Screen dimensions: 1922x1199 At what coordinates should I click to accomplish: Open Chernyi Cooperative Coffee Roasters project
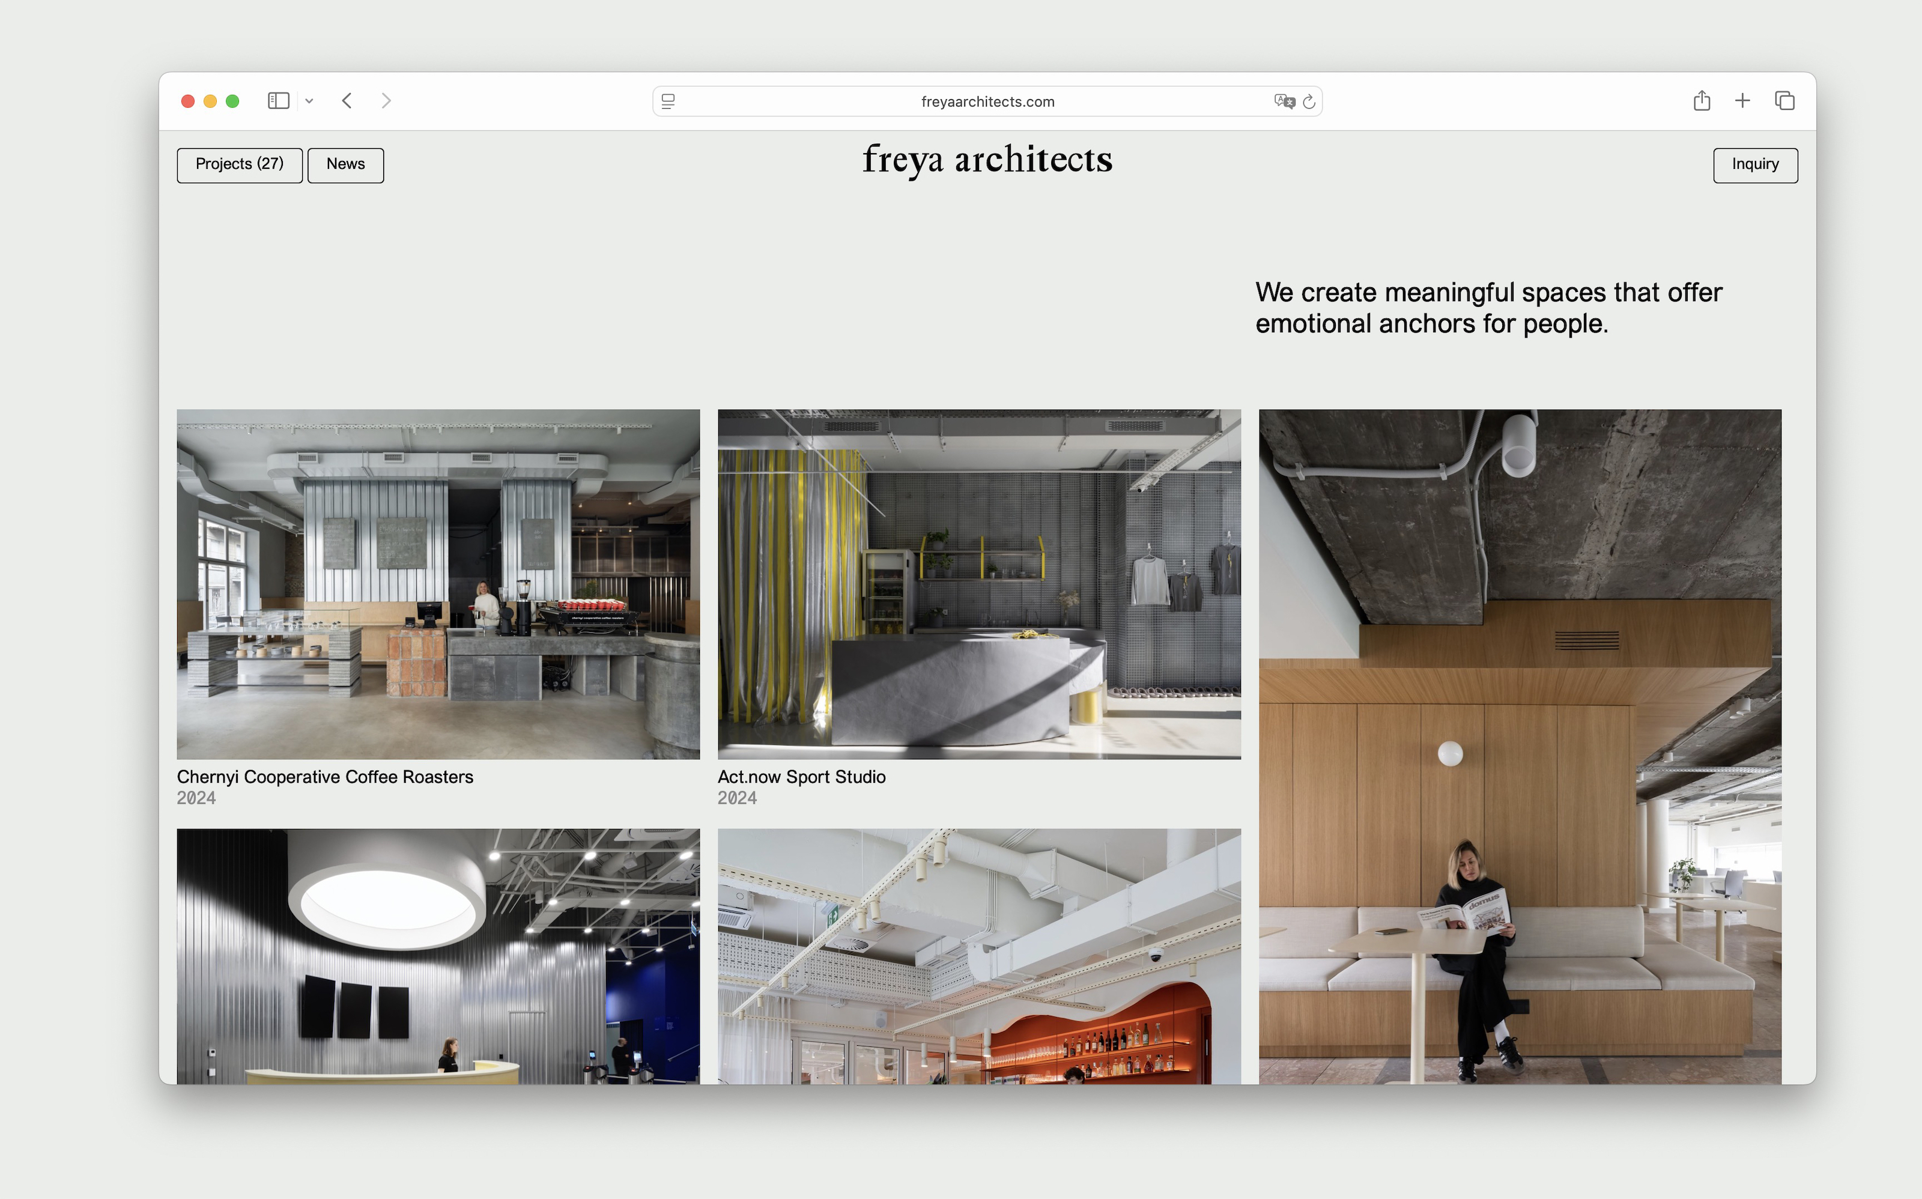pyautogui.click(x=438, y=584)
